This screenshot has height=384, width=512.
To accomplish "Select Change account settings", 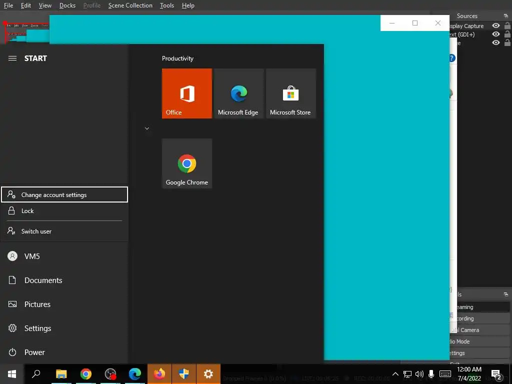I will (x=64, y=194).
